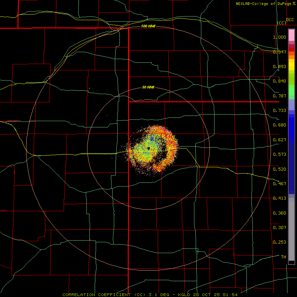This screenshot has width=297, height=297.
Task: Click the 0.573 color scale value
Action: tap(280, 154)
